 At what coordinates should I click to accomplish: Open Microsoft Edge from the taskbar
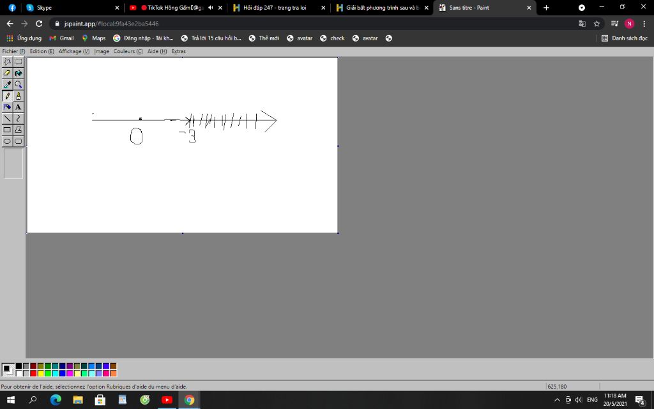coord(56,400)
